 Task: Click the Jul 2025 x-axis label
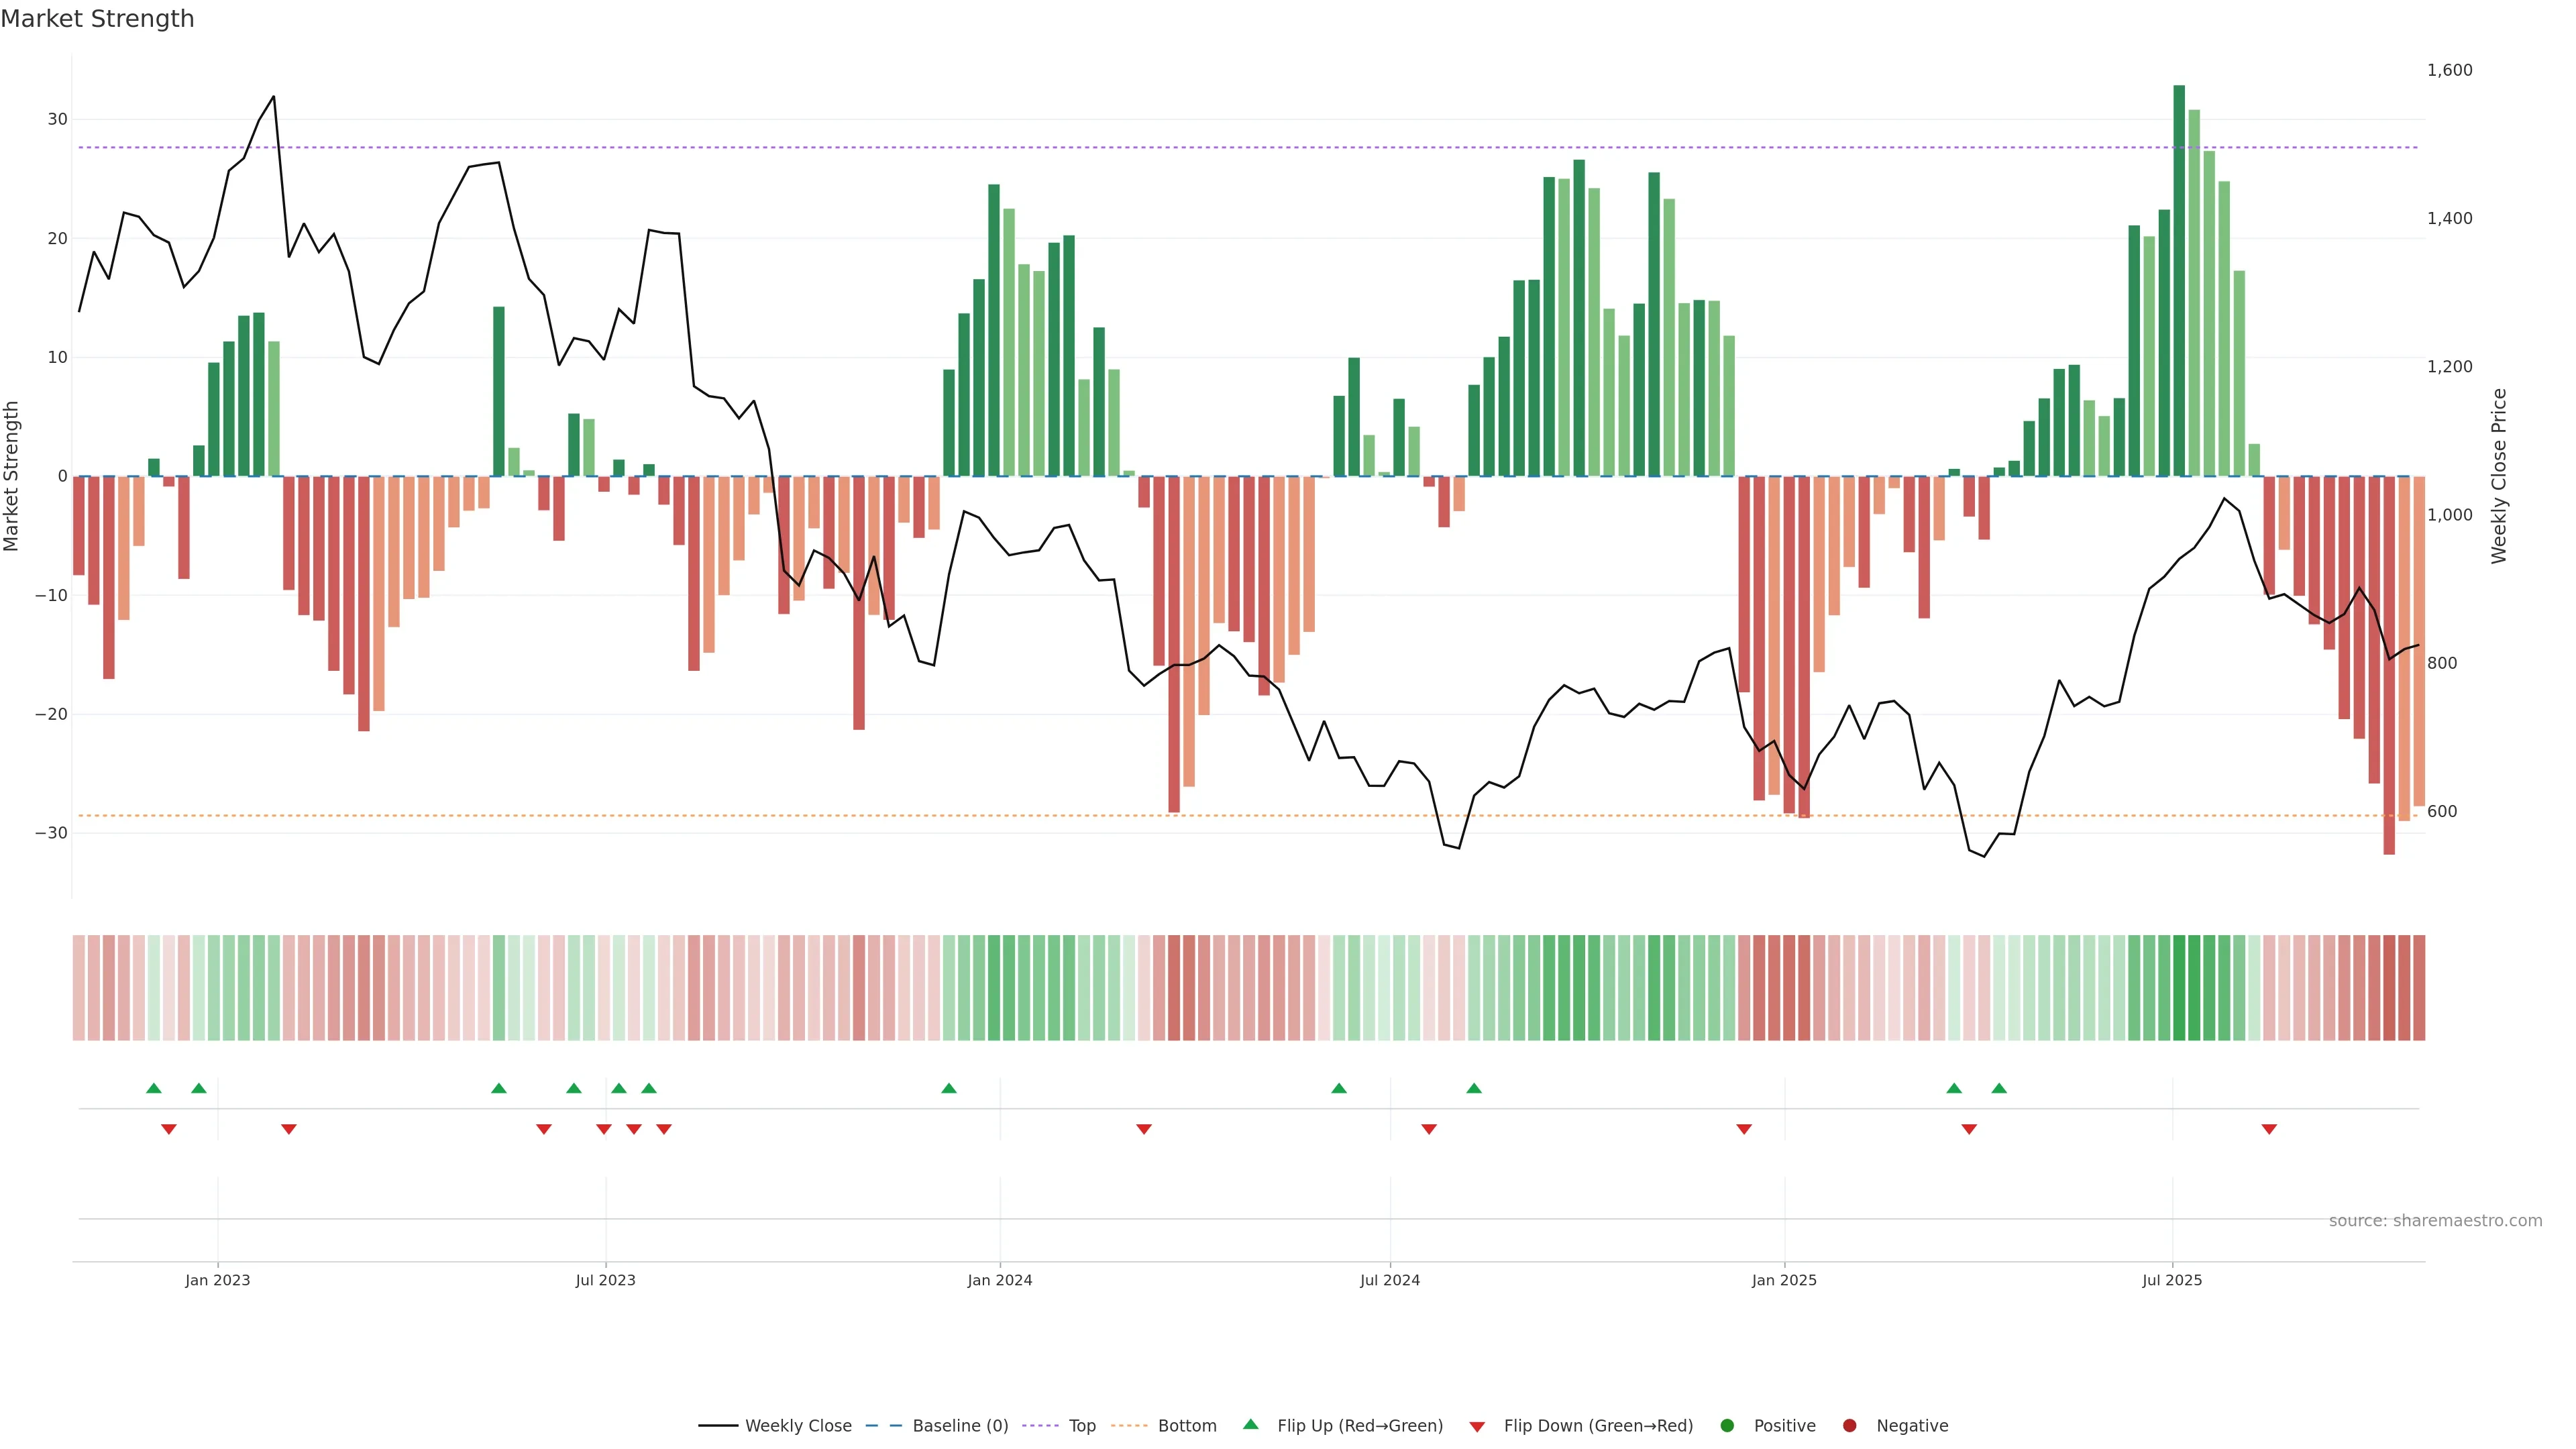coord(2171,1280)
